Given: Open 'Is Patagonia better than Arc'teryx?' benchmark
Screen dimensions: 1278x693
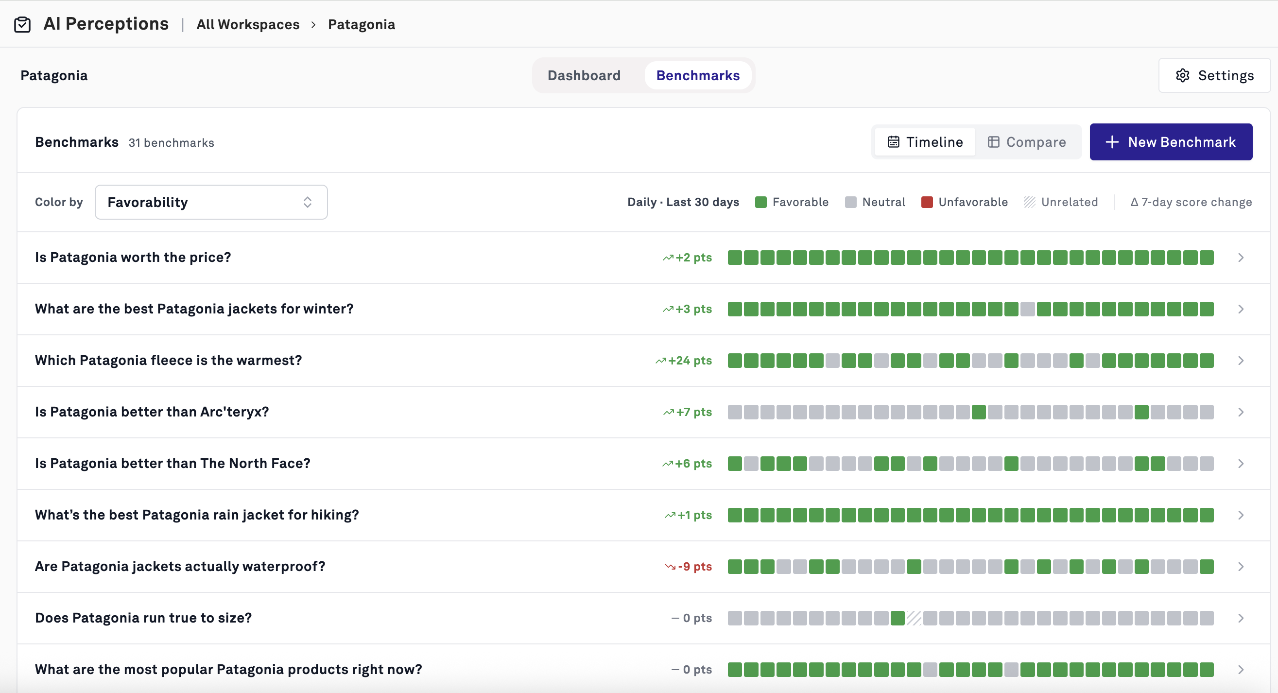Looking at the screenshot, I should click(x=152, y=412).
